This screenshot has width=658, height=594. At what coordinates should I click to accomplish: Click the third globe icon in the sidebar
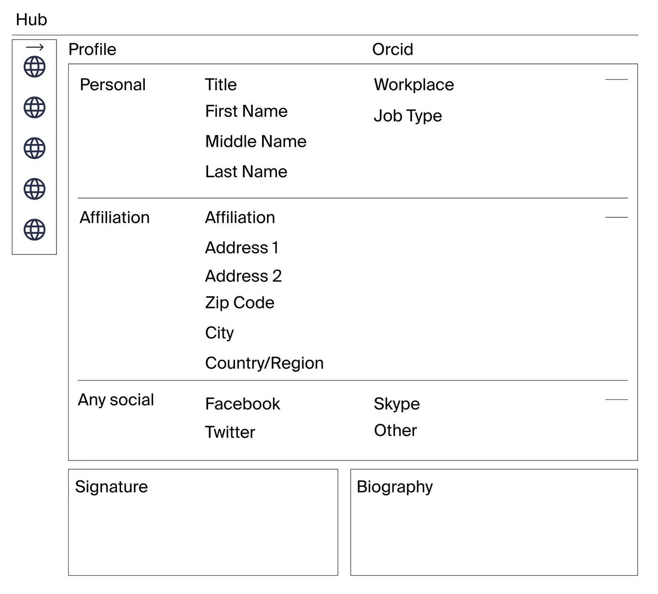coord(34,148)
